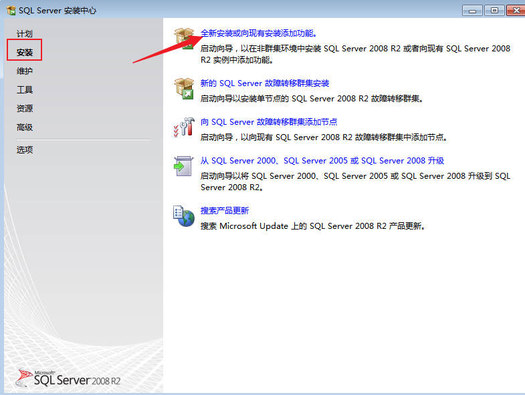Screen dimensions: 525x395
Task: Open the 高级 section
Action: (25, 127)
